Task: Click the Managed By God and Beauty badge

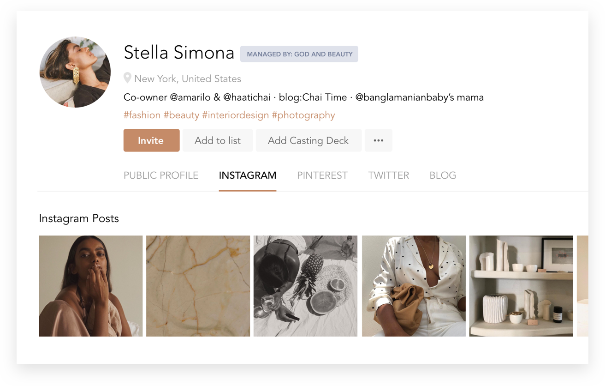Action: click(299, 54)
